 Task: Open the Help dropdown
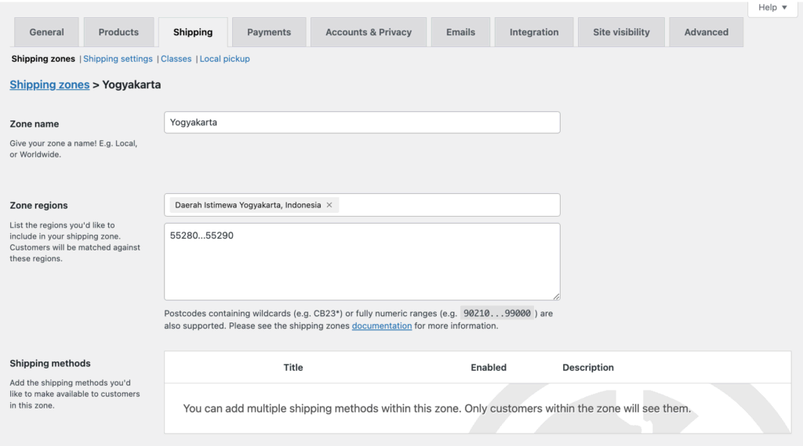(773, 8)
